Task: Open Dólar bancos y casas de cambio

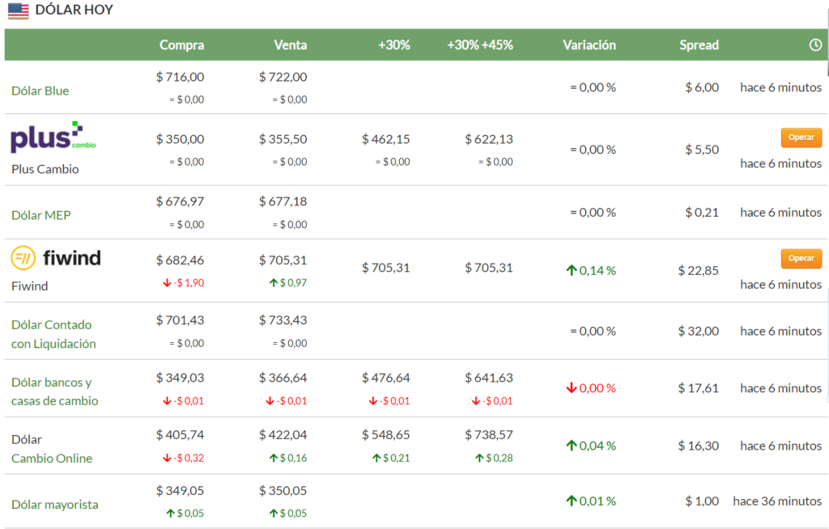Action: pyautogui.click(x=54, y=391)
